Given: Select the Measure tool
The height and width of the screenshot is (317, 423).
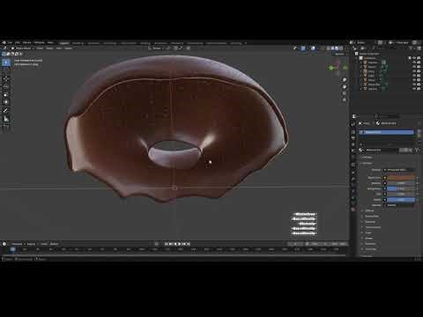Looking at the screenshot, I should pyautogui.click(x=6, y=119).
